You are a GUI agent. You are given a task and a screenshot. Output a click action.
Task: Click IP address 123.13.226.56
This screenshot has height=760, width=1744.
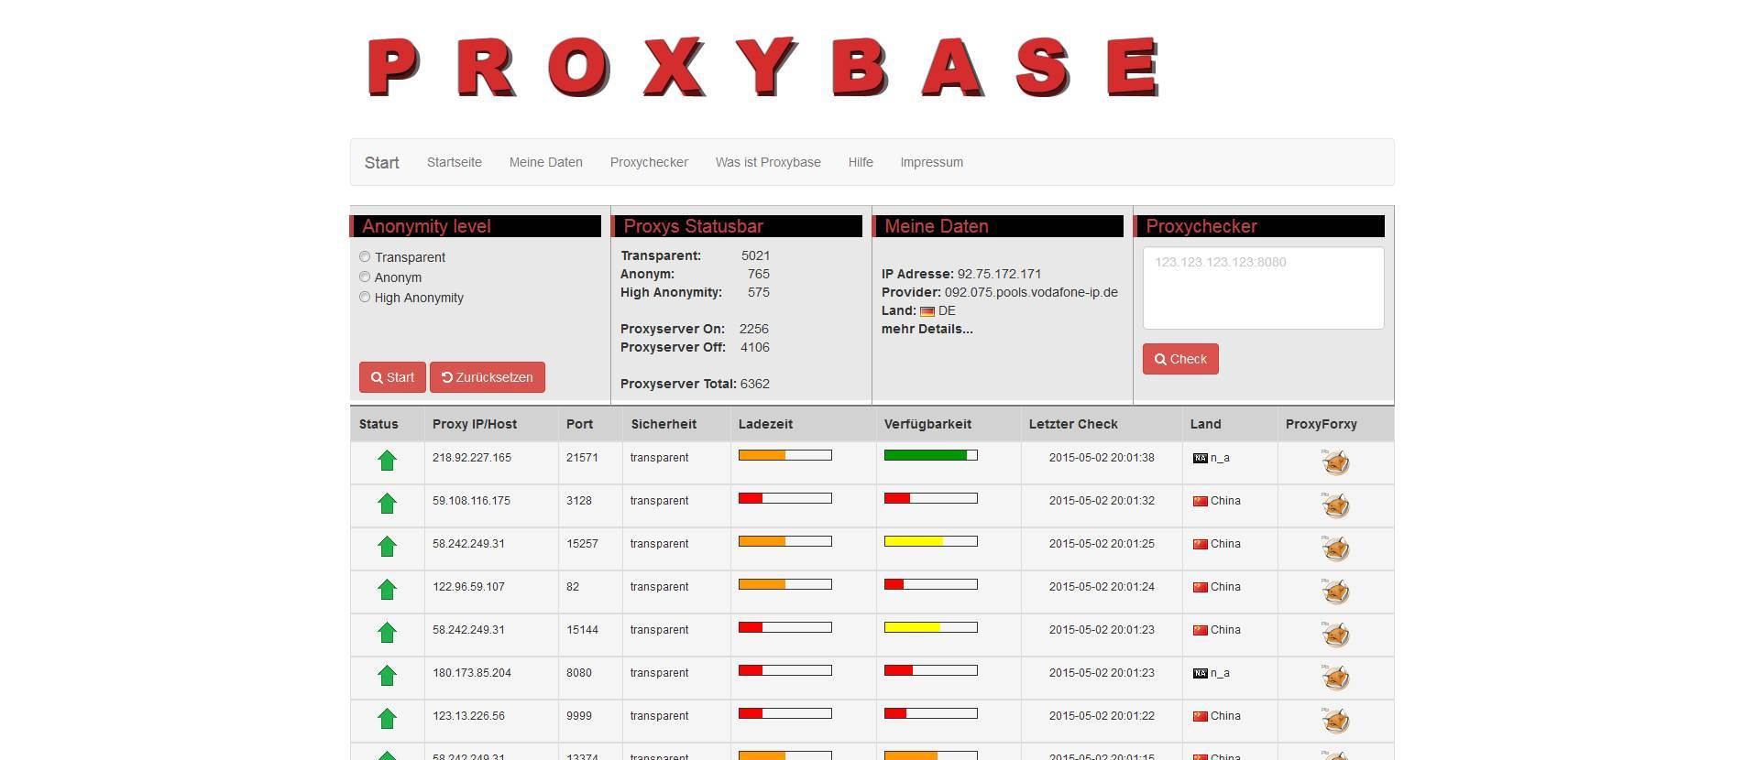[468, 716]
